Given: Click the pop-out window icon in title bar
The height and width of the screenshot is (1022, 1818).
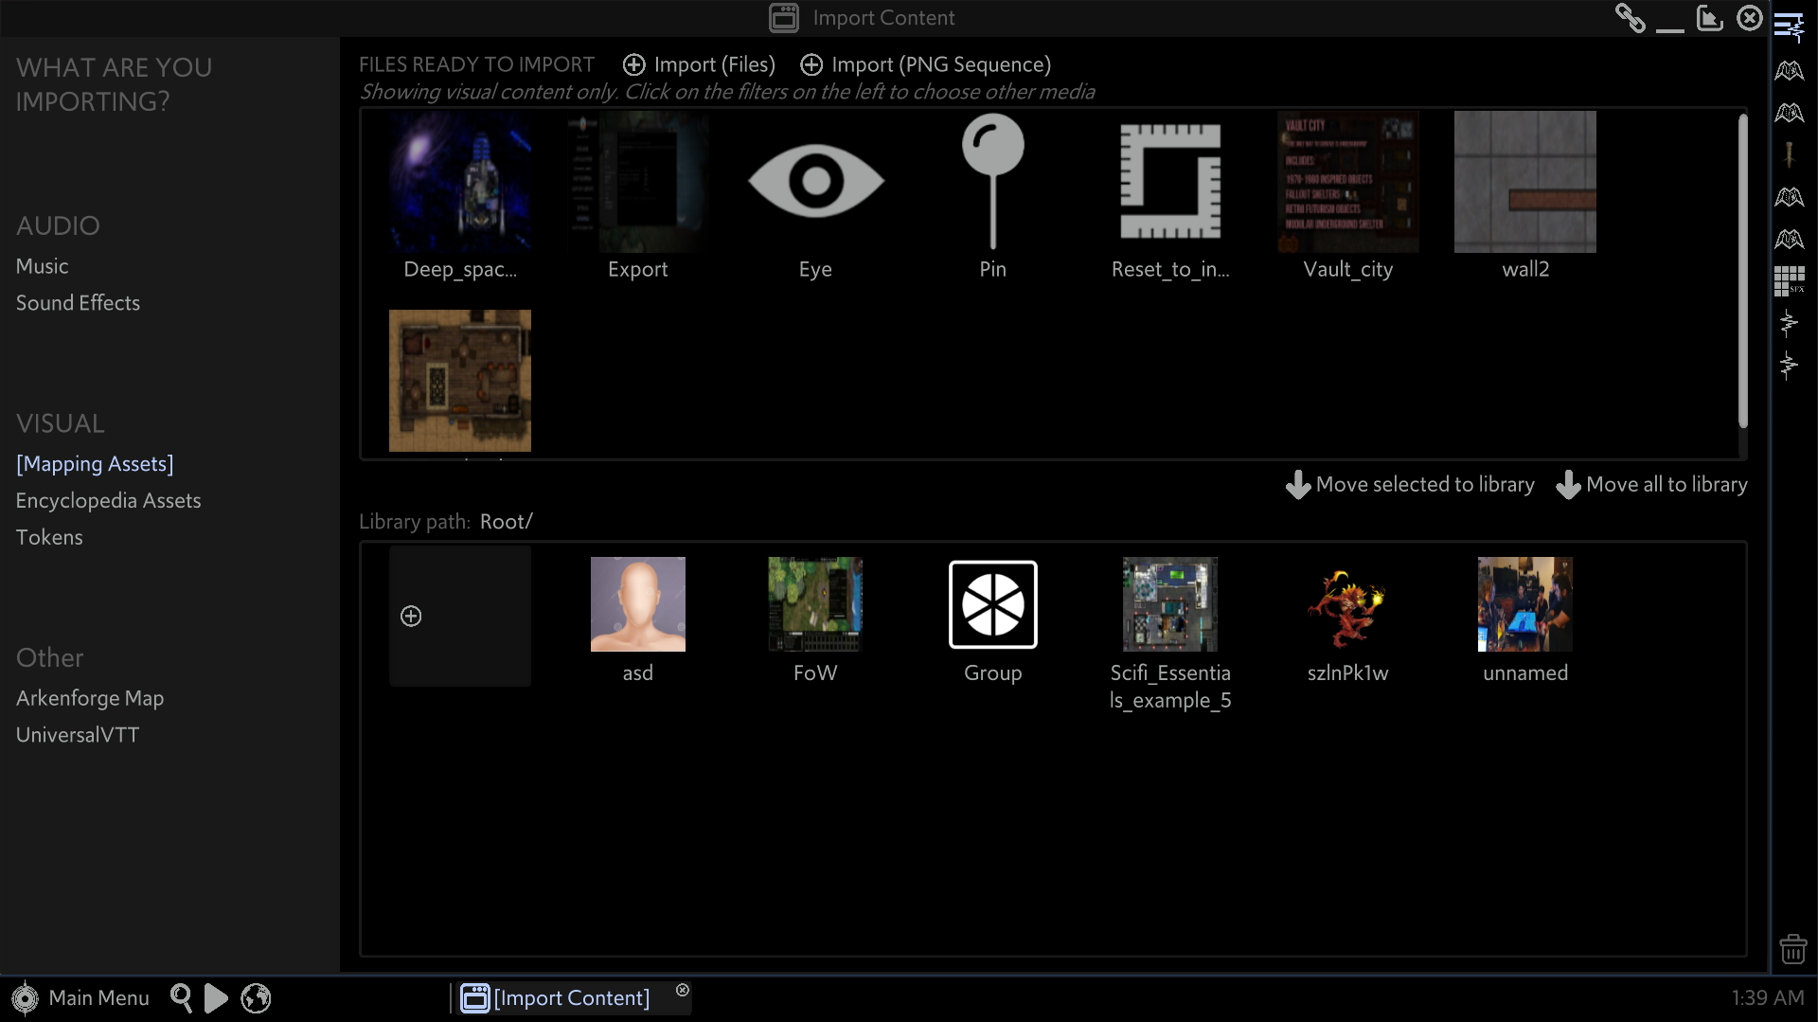Looking at the screenshot, I should coord(1709,18).
